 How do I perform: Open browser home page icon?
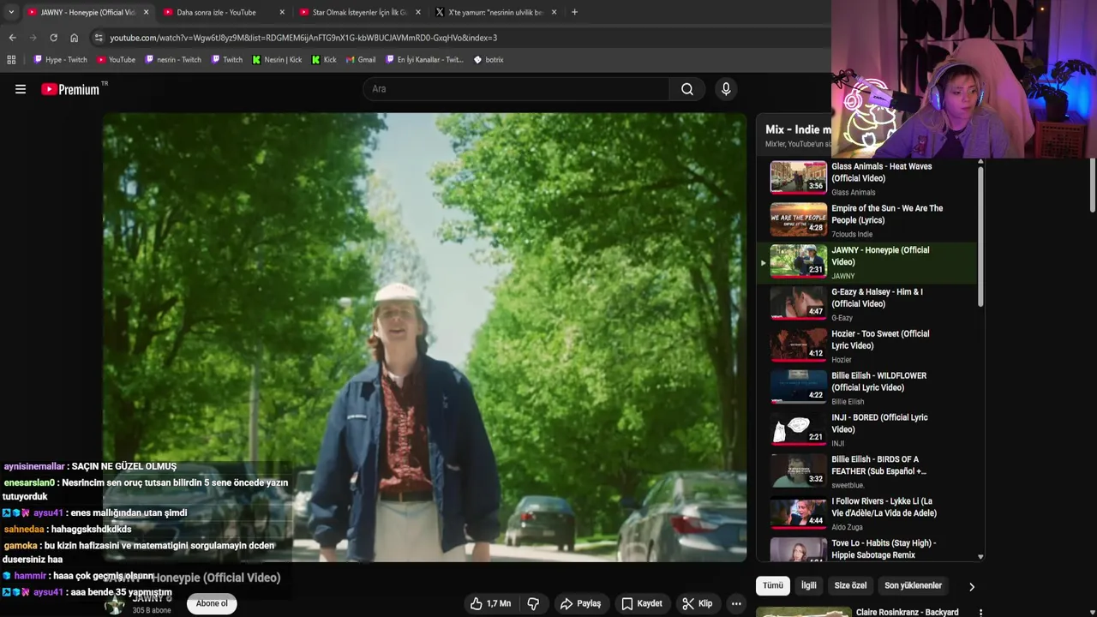click(74, 38)
